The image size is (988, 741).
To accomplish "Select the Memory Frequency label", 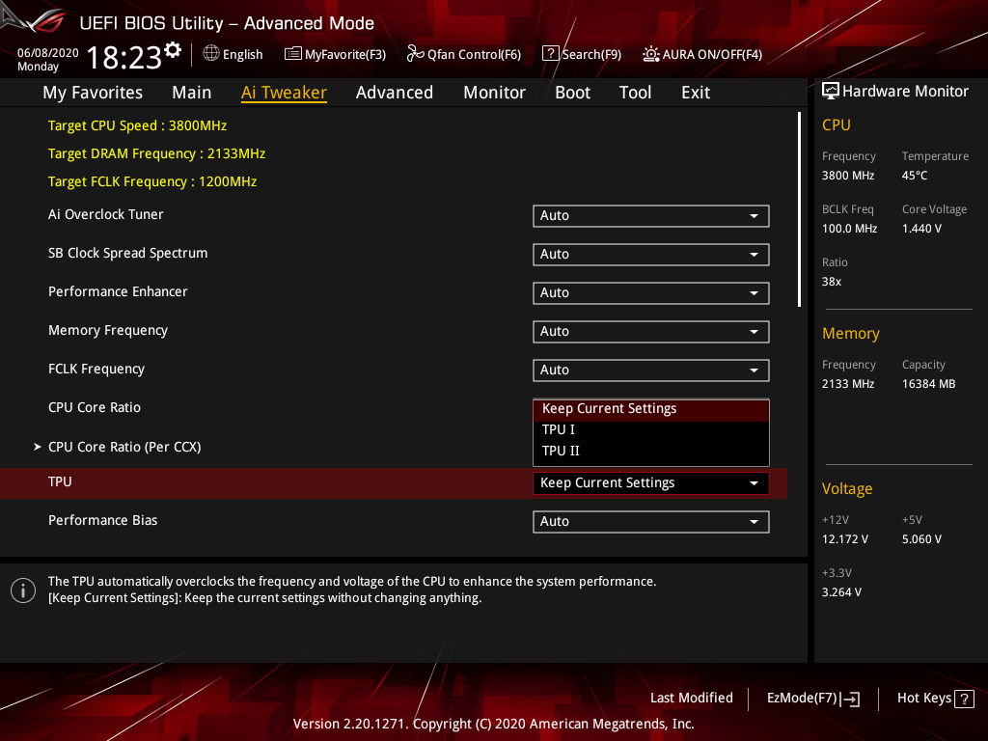I will (108, 331).
